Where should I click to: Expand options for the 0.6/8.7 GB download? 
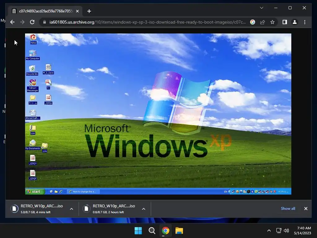pyautogui.click(x=144, y=209)
